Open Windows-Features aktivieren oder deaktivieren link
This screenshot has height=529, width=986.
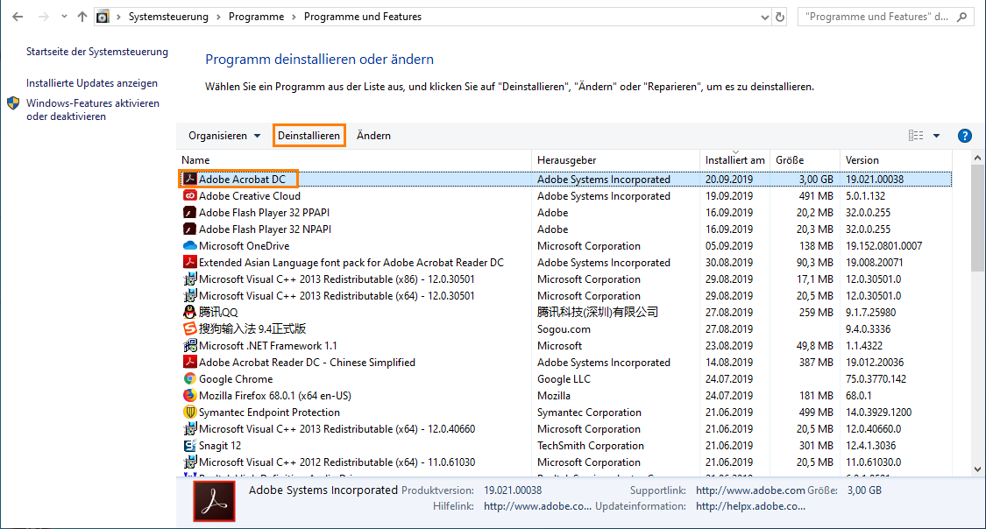(x=93, y=110)
